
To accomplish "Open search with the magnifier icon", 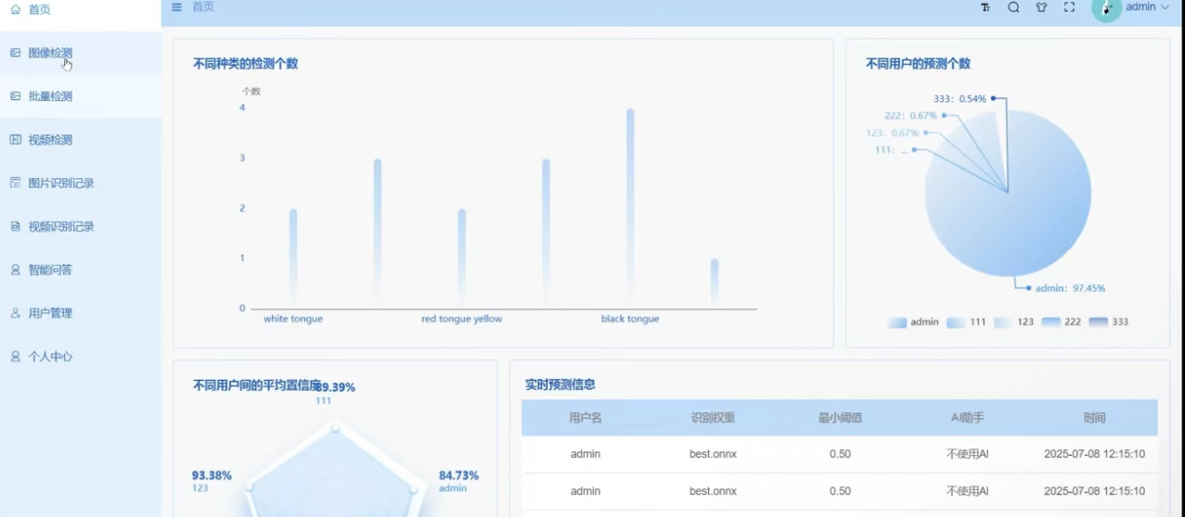I will [x=1013, y=7].
